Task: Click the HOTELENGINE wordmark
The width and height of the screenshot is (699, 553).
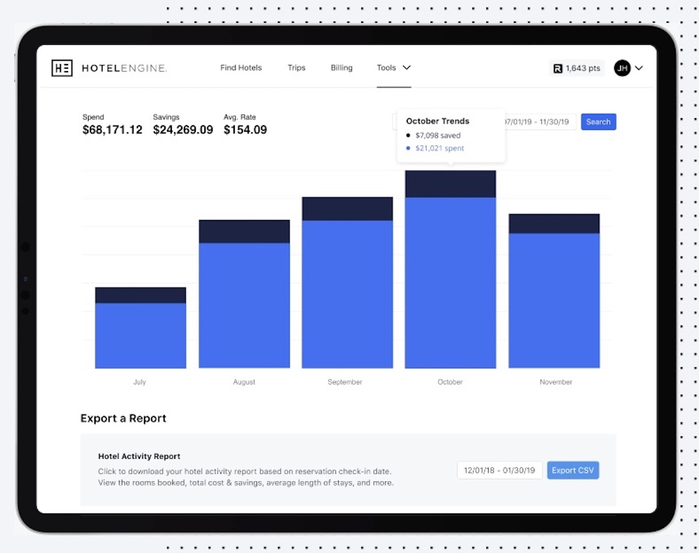Action: (x=124, y=68)
